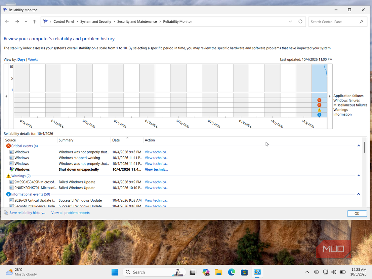Viewport: 372px width, 279px height.
Task: Click the Windows failures red error icon
Action: tap(319, 100)
